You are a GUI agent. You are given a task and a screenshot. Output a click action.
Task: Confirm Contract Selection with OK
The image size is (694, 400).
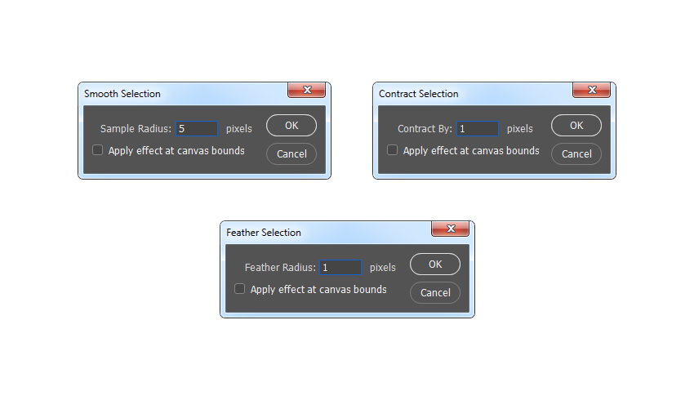point(576,126)
